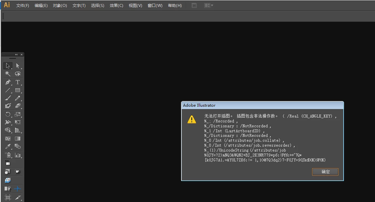
Task: Select the Blend tool
Action: coord(17,146)
